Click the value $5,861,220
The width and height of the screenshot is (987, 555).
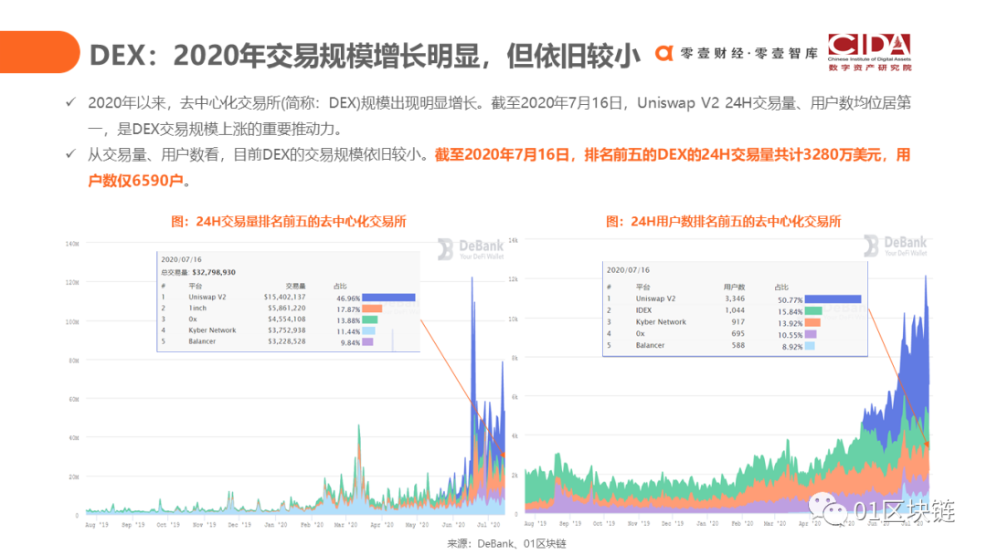(286, 308)
